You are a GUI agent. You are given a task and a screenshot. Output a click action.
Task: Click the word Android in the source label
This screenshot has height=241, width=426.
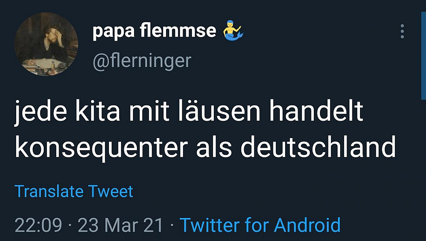tap(307, 224)
